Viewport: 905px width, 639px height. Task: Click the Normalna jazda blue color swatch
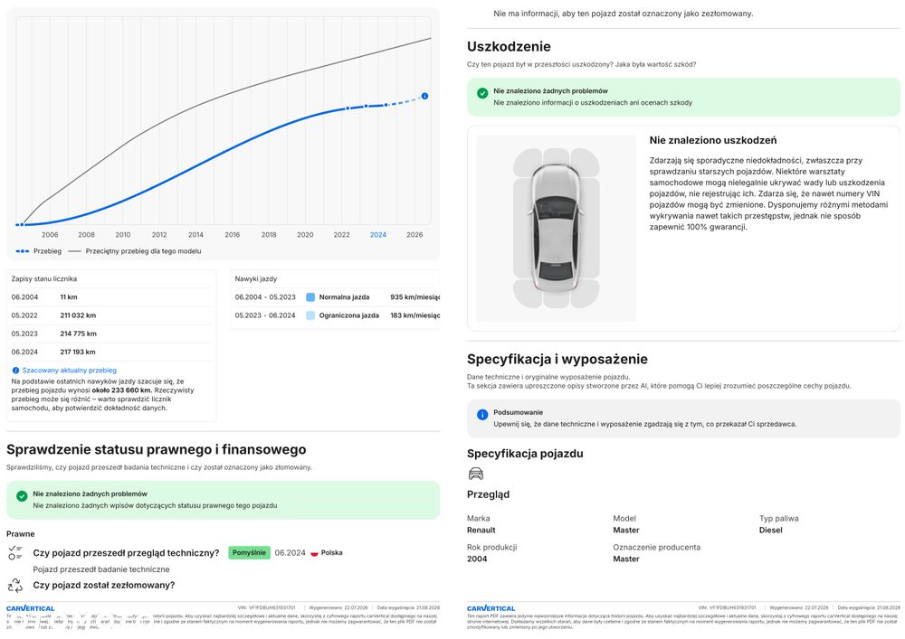[x=310, y=297]
